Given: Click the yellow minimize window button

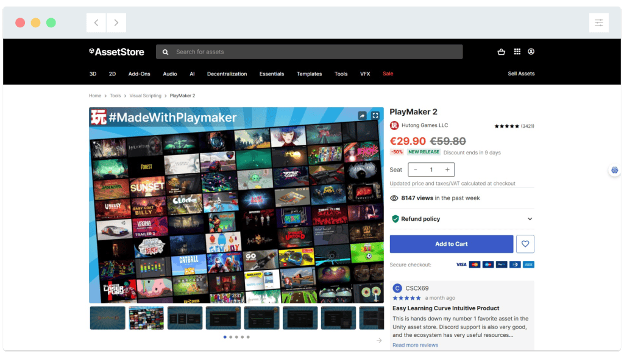Looking at the screenshot, I should tap(35, 23).
